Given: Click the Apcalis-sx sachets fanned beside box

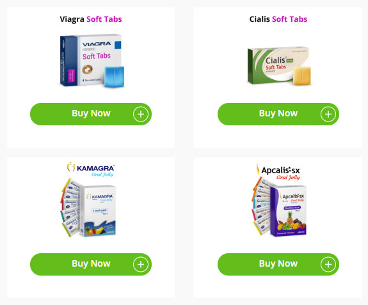Looking at the screenshot, I should (261, 206).
